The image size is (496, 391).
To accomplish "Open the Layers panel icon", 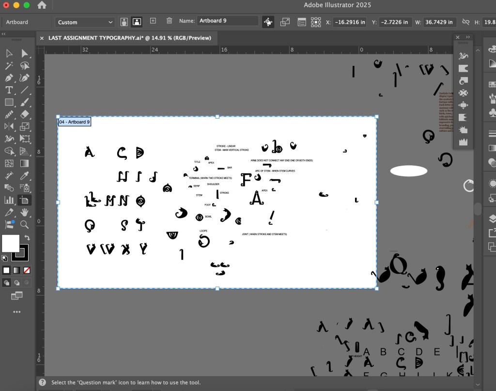I will pos(492,218).
